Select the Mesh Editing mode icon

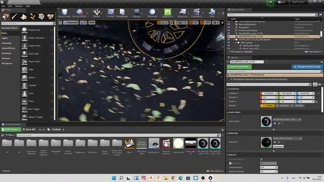pyautogui.click(x=42, y=17)
